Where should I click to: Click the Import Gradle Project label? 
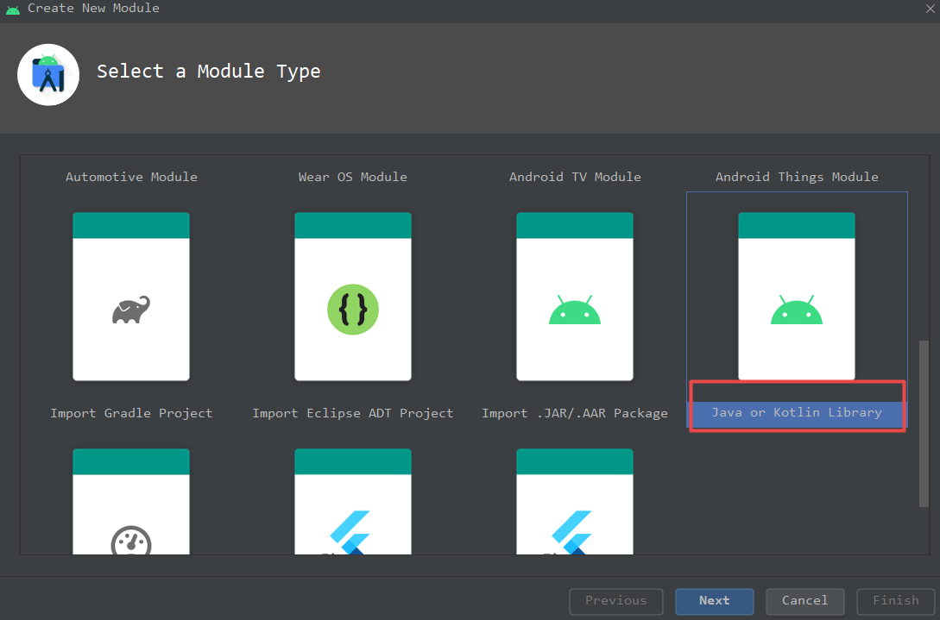pos(131,413)
